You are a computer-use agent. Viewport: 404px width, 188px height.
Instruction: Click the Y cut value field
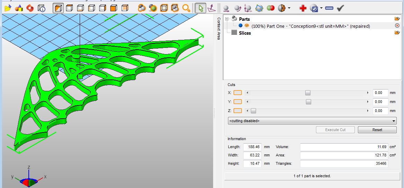(x=380, y=102)
